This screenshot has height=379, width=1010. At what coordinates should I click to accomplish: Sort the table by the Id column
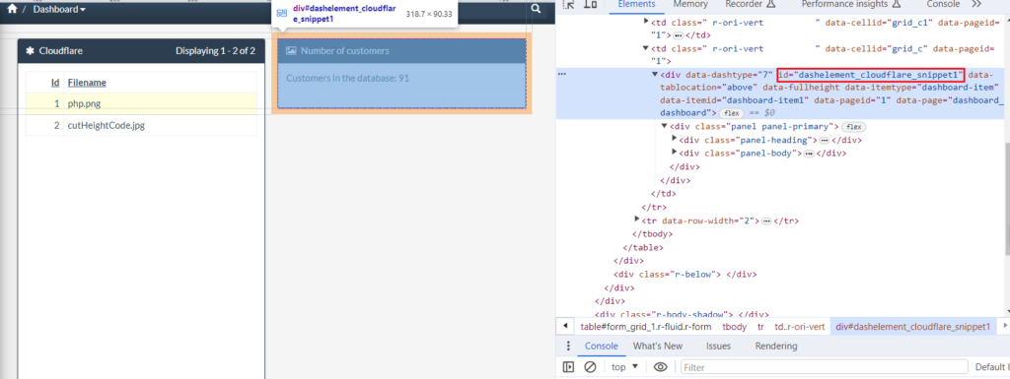point(55,83)
